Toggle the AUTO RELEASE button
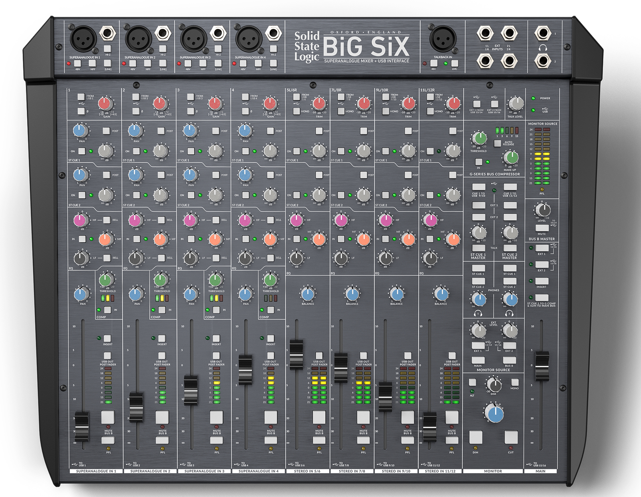This screenshot has width=641, height=497. click(497, 143)
